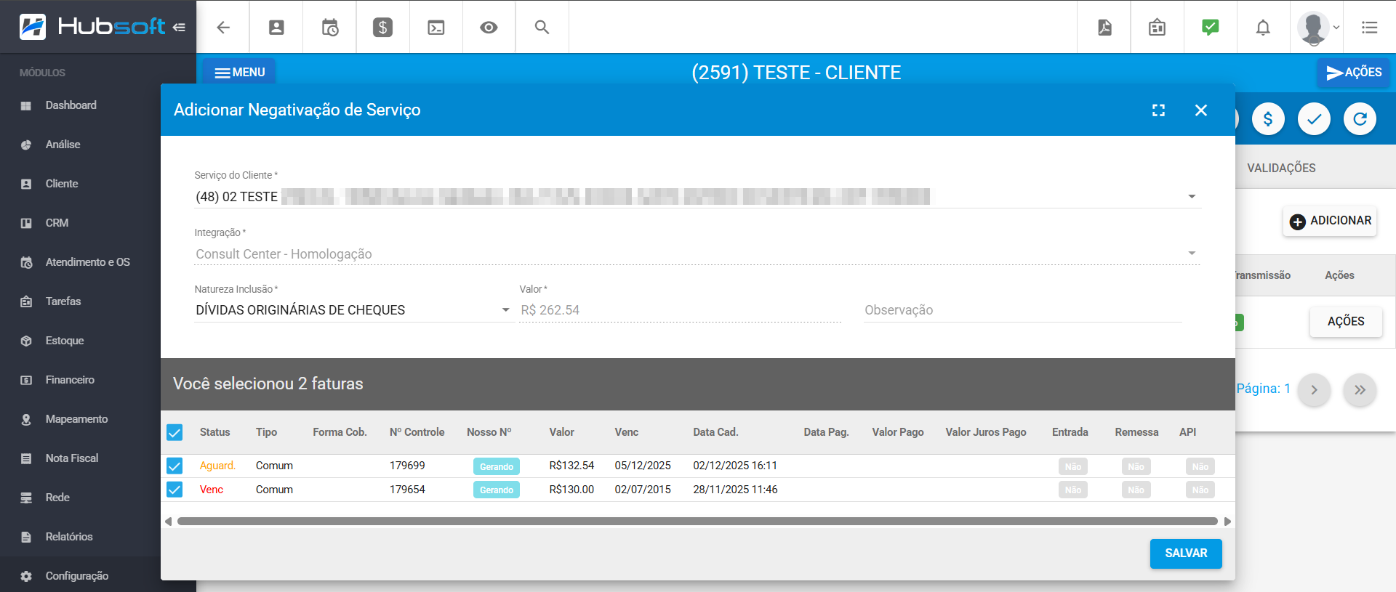Open the PDF document icon in toolbar

(1104, 28)
